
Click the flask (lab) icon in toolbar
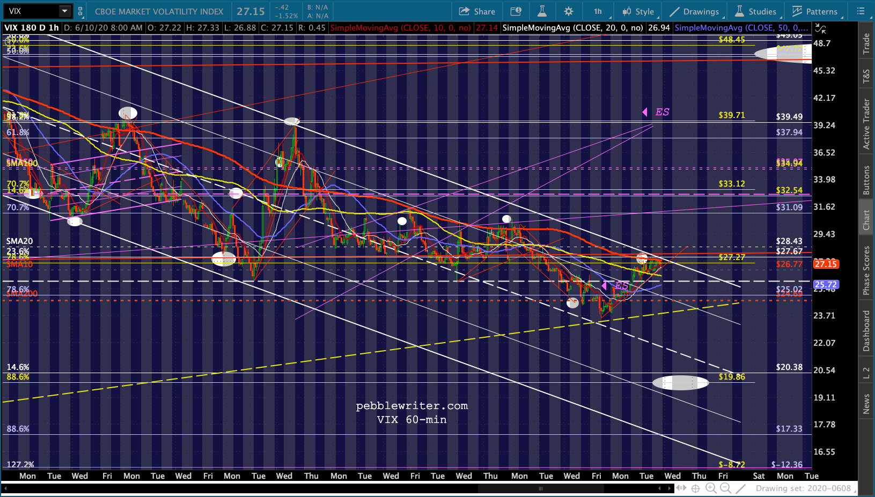542,11
